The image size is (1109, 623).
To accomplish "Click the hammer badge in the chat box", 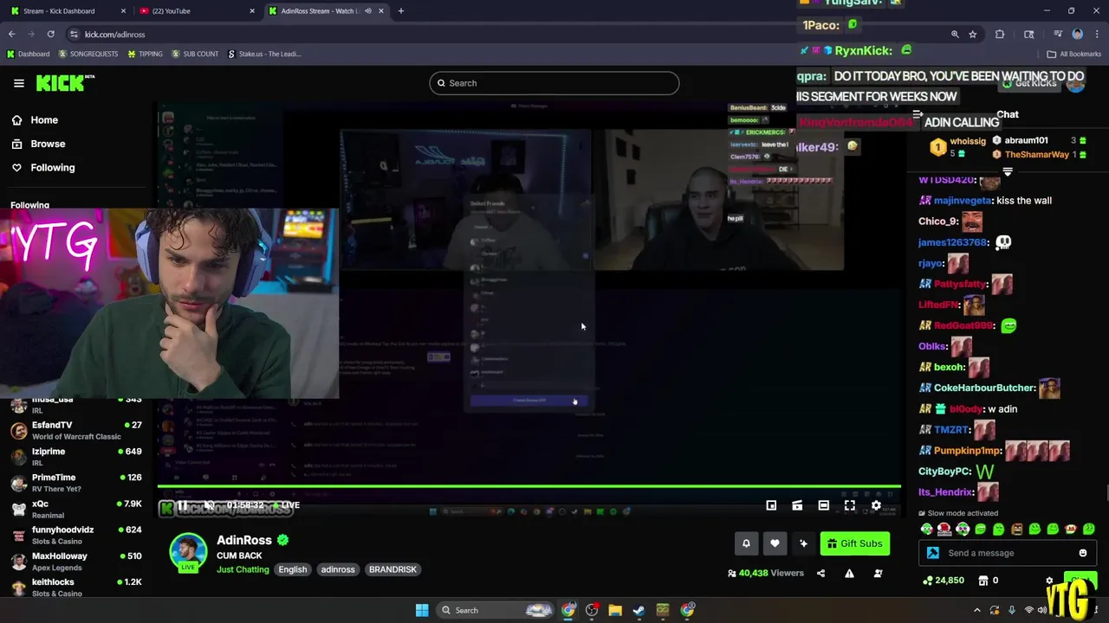I will 933,553.
